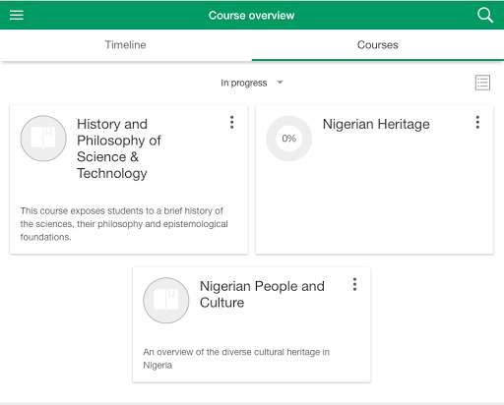
Task: Click the empty area of Nigerian Heritage card
Action: (374, 206)
